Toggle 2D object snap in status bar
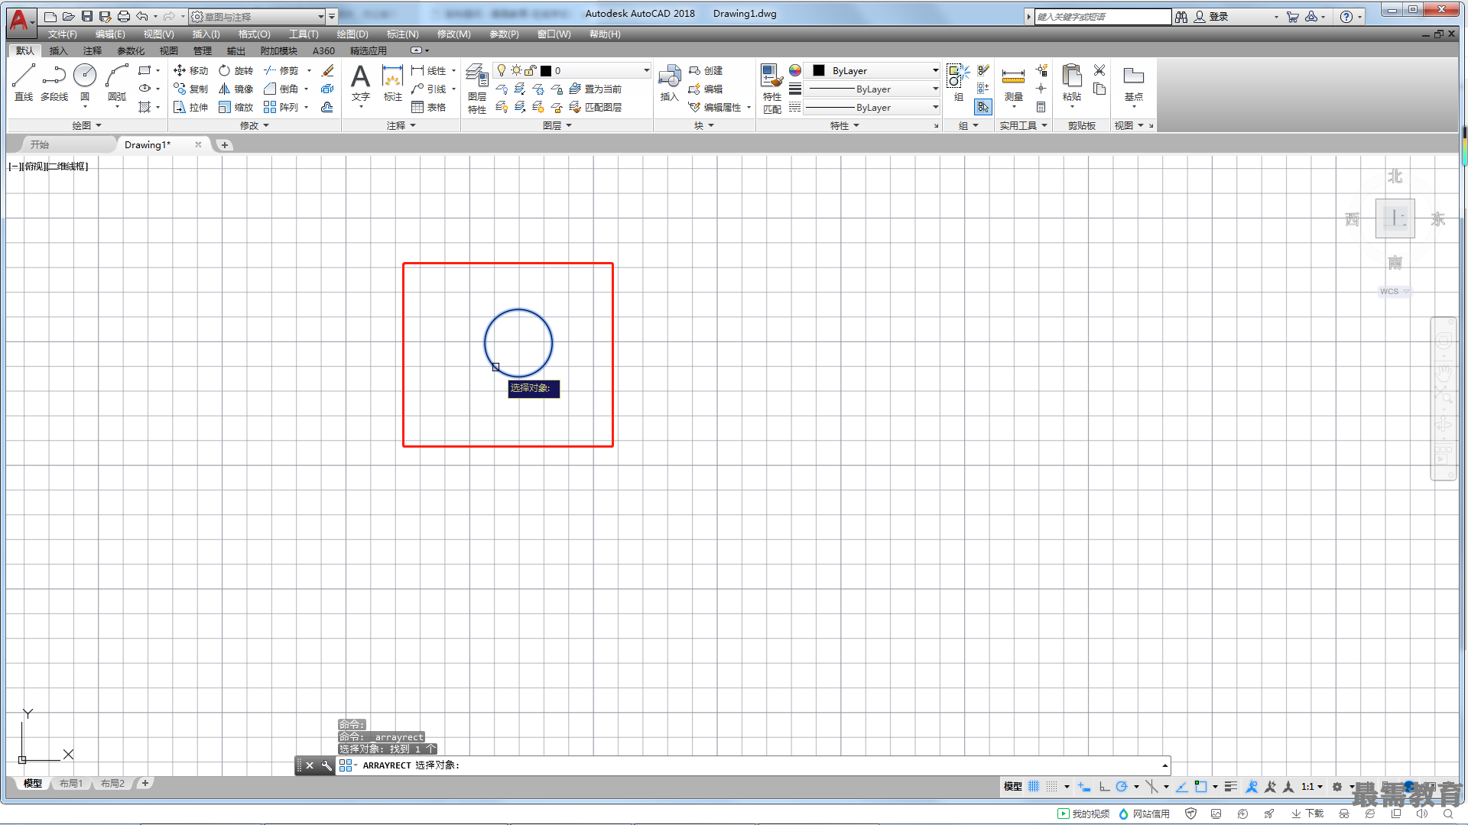This screenshot has width=1468, height=825. pos(1200,786)
